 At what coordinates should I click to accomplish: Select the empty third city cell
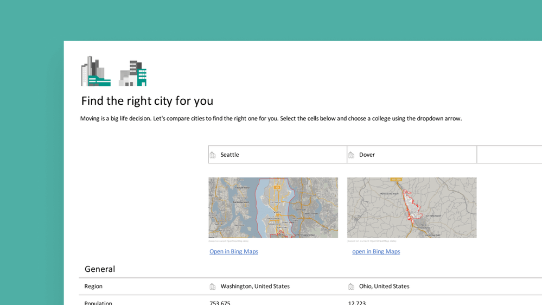coord(509,155)
